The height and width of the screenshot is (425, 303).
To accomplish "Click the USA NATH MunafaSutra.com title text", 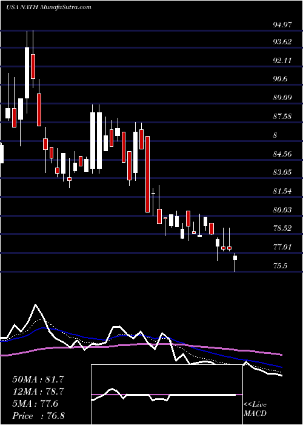I will coord(48,7).
